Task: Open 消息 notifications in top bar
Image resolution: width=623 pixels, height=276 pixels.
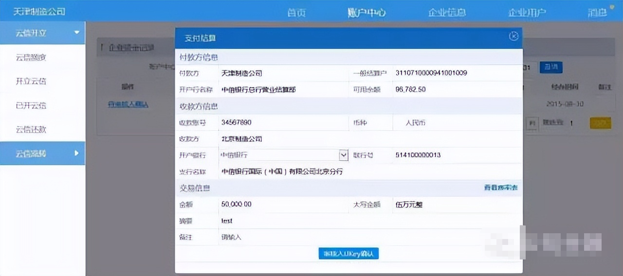Action: pyautogui.click(x=597, y=13)
